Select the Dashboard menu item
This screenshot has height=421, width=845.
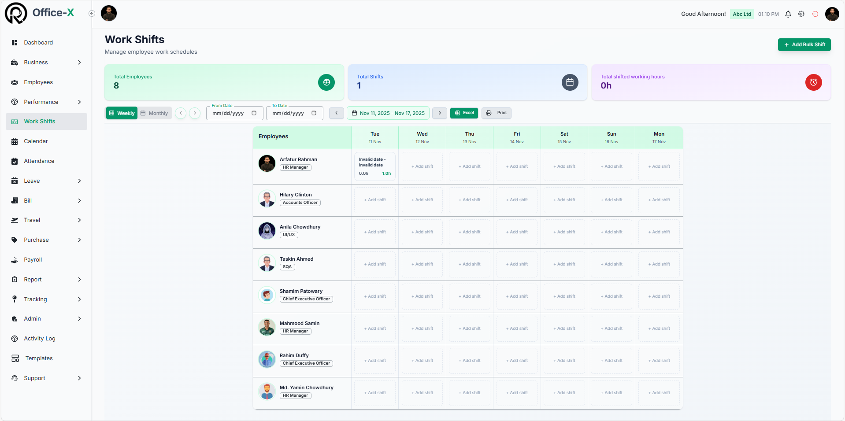[x=38, y=42]
